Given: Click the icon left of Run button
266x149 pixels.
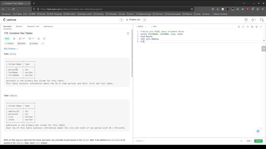Looking at the screenshot, I should click(x=241, y=141).
